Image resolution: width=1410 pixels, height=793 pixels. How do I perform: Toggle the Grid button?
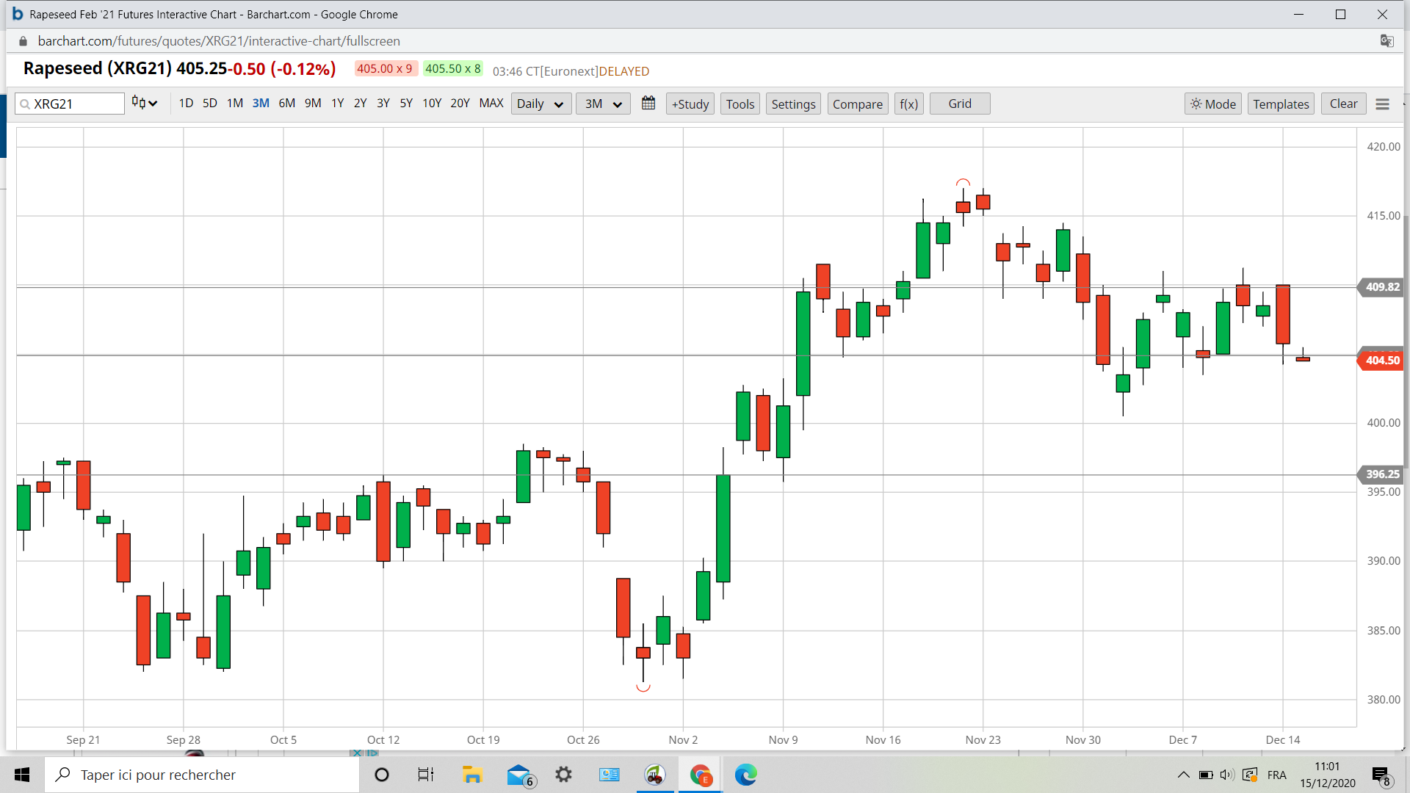pyautogui.click(x=959, y=104)
